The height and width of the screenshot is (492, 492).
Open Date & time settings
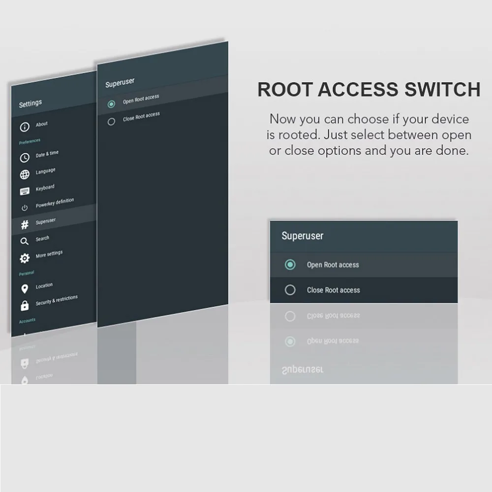[x=47, y=154]
